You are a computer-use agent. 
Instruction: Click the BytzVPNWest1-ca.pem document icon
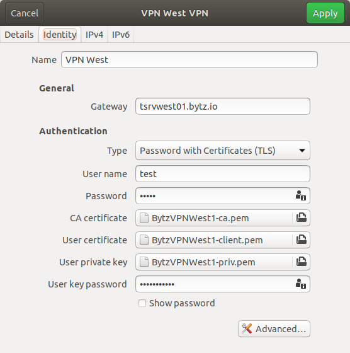point(144,217)
